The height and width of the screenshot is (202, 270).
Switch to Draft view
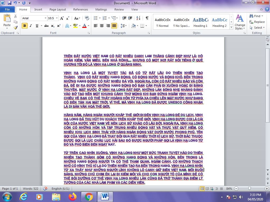(x=221, y=189)
